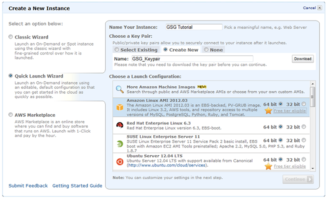
Task: Select the Classic Wizard option
Action: (x=10, y=37)
